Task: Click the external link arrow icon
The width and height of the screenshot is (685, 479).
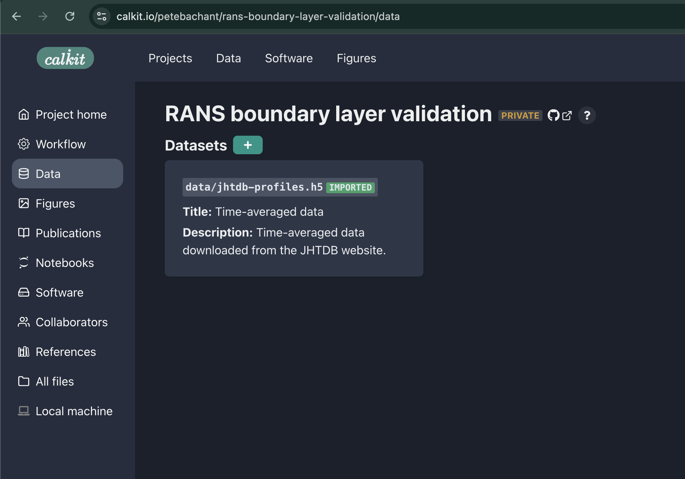Action: (567, 116)
